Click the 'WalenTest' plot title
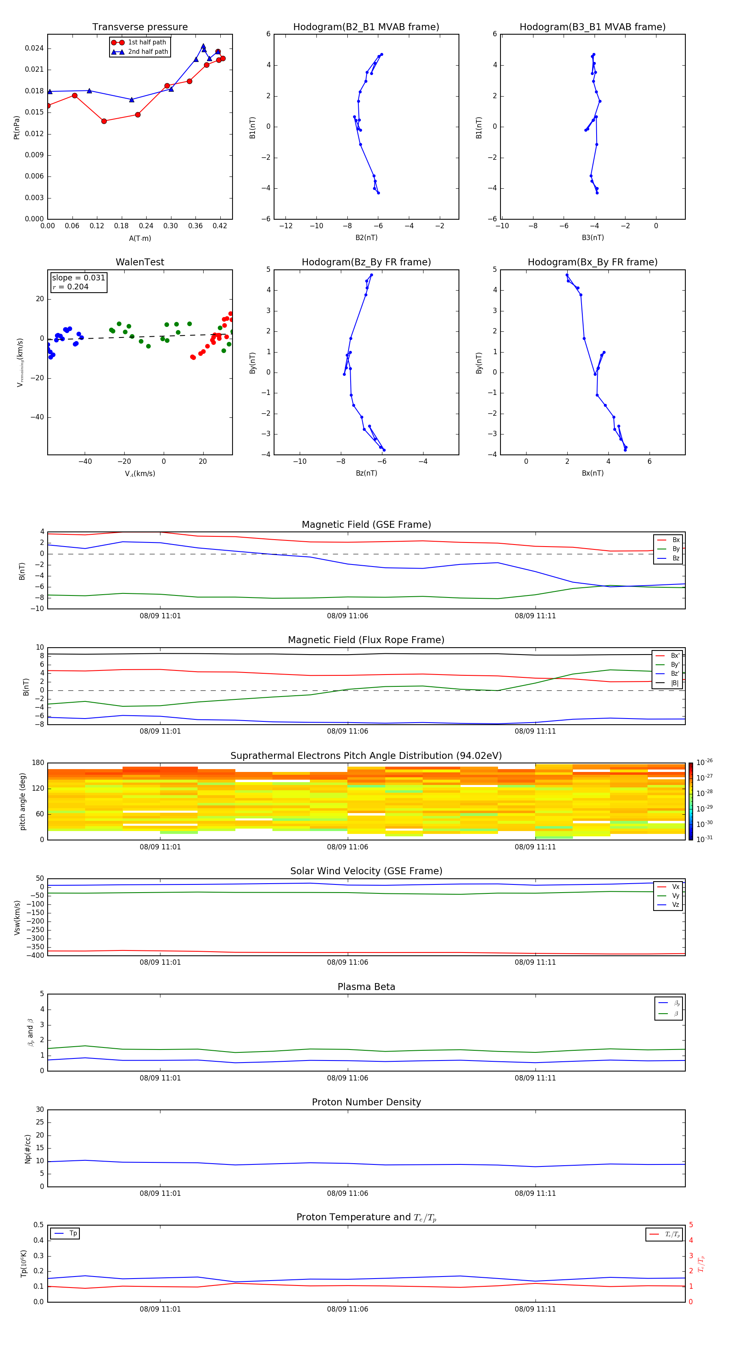733x1345 pixels. coord(140,262)
